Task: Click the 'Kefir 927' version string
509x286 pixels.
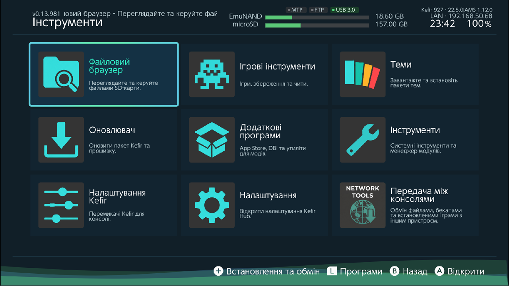Action: 433,10
